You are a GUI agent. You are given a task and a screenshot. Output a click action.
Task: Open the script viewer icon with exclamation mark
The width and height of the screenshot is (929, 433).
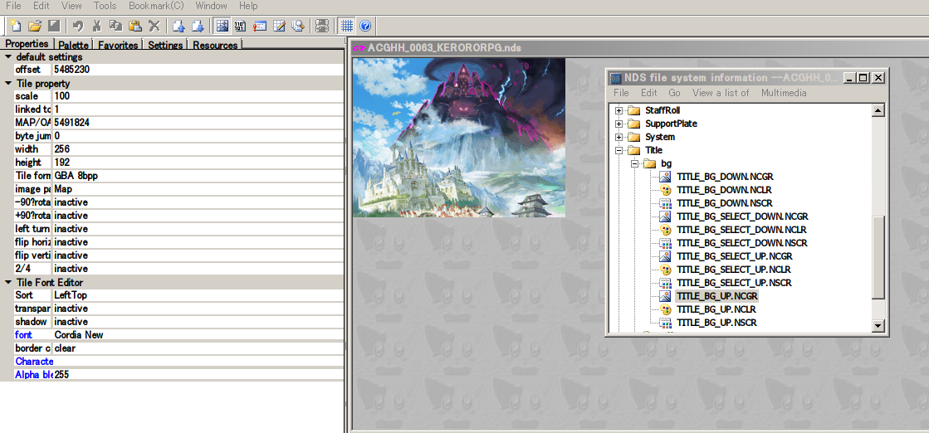coord(260,26)
